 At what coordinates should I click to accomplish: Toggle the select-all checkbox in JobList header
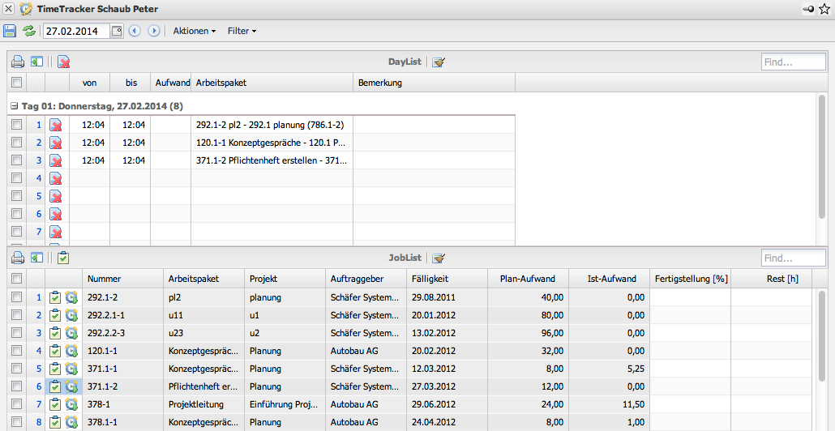[x=16, y=279]
